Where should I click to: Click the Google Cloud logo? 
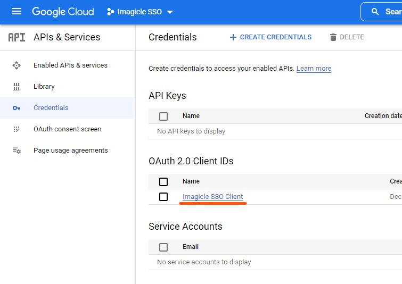pyautogui.click(x=63, y=12)
